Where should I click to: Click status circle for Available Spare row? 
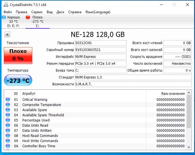8,110
